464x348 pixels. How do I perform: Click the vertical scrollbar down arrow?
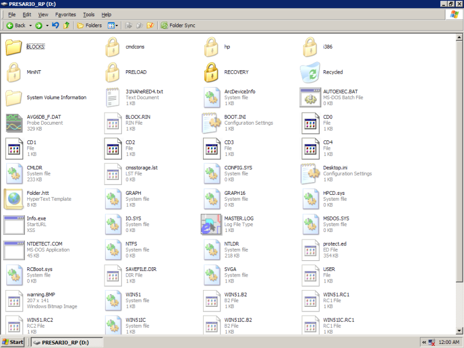click(459, 331)
